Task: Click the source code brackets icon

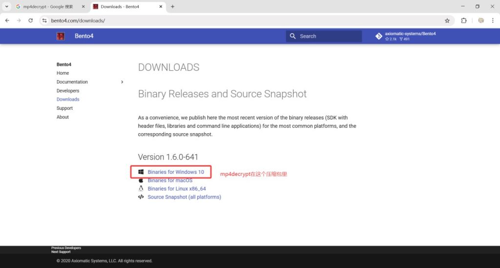Action: click(x=141, y=197)
